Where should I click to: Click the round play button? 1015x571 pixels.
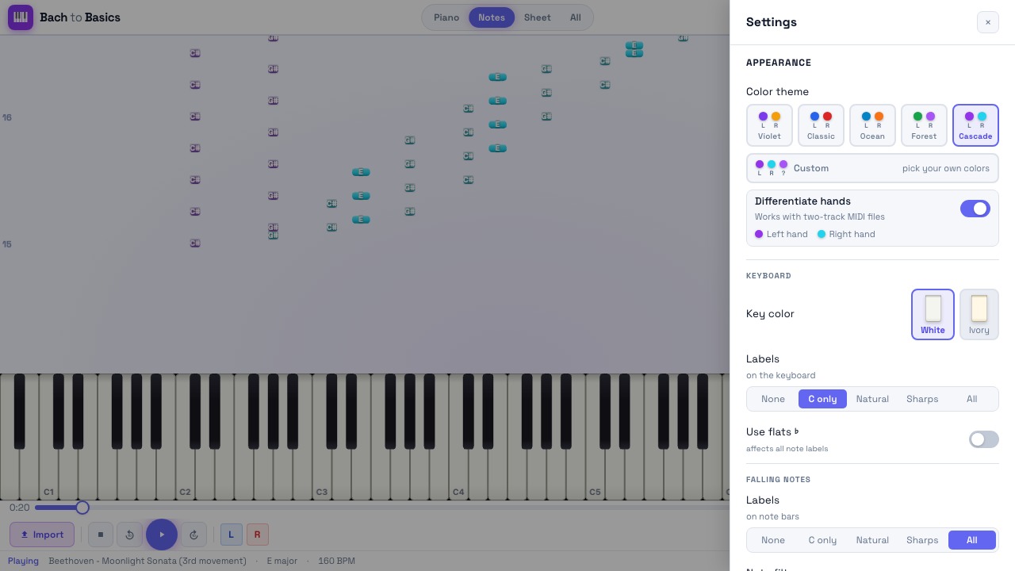[x=162, y=535]
